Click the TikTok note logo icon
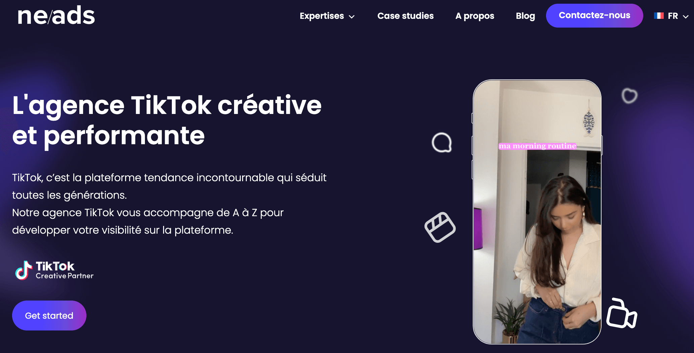Image resolution: width=694 pixels, height=353 pixels. coord(24,270)
